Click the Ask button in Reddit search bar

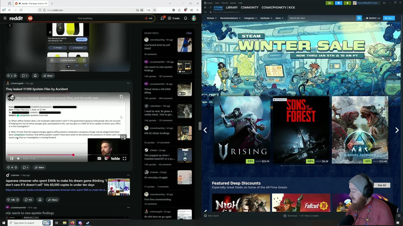click(149, 18)
